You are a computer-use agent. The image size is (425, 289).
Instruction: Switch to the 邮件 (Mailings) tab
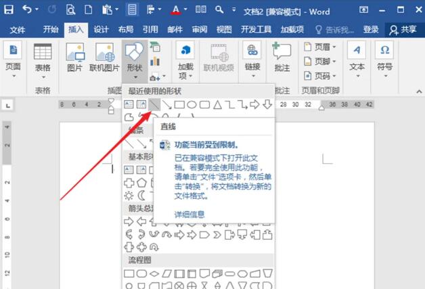(x=175, y=29)
